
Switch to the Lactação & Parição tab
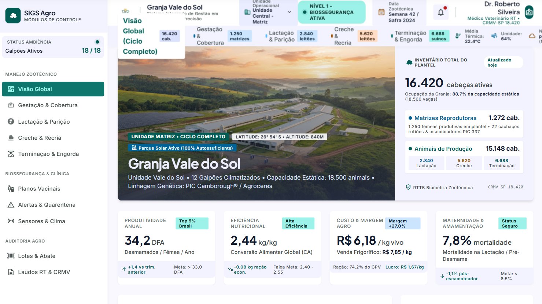pyautogui.click(x=291, y=36)
